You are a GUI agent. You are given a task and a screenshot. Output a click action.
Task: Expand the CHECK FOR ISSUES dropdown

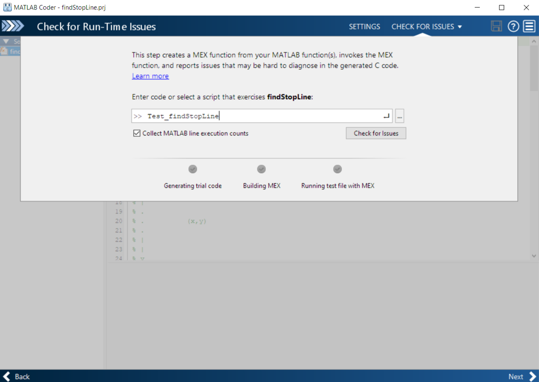click(x=426, y=26)
